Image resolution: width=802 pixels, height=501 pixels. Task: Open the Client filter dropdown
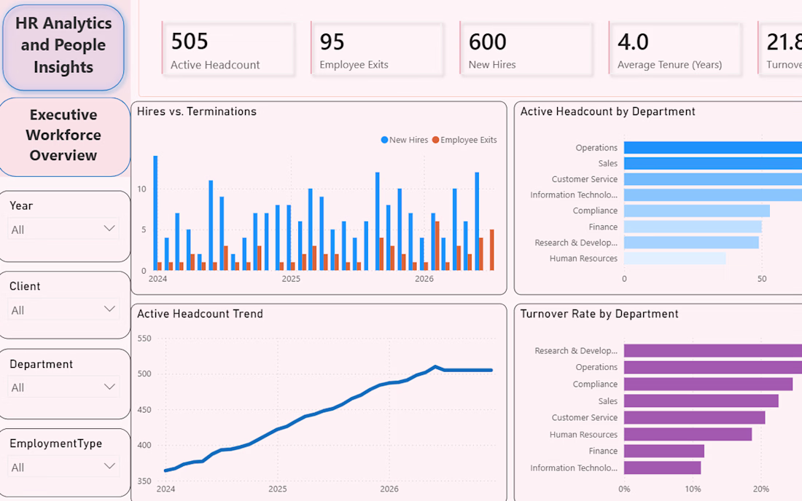63,309
